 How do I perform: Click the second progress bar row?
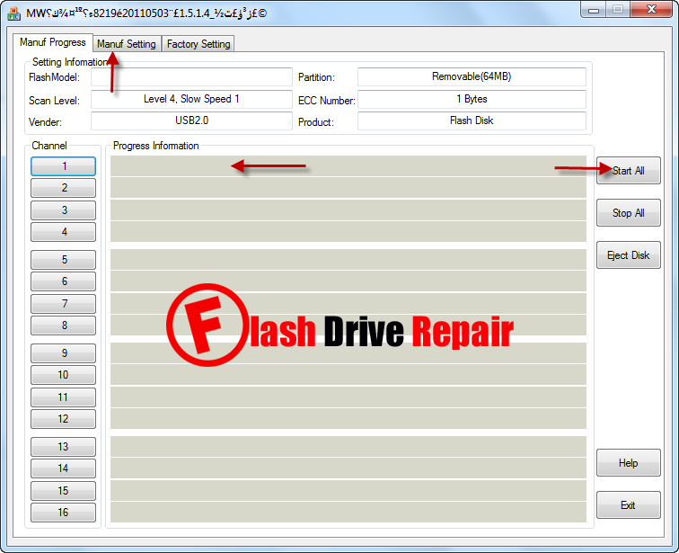coord(348,188)
